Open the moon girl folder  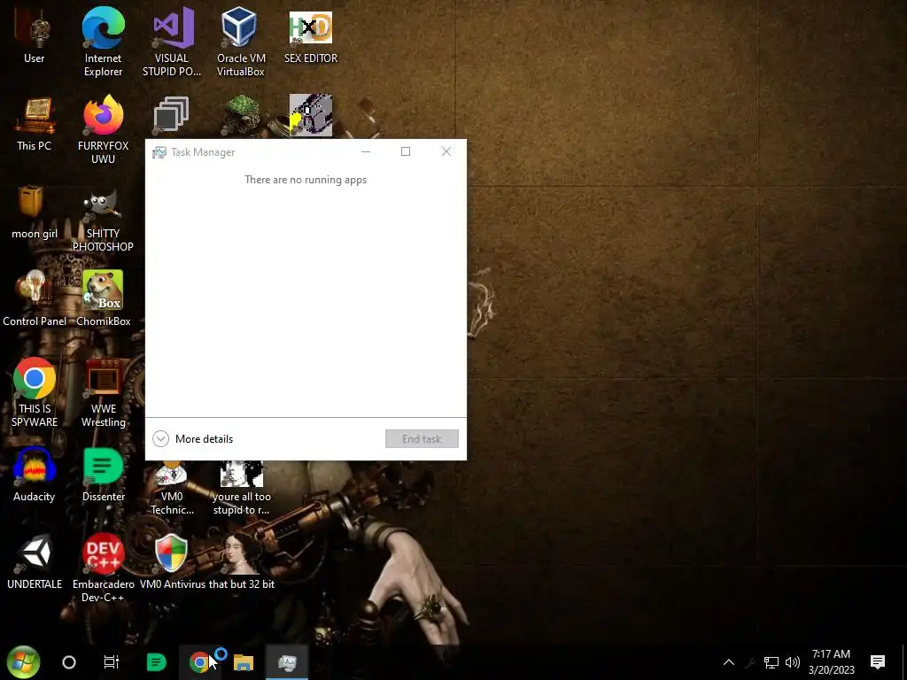[x=35, y=212]
